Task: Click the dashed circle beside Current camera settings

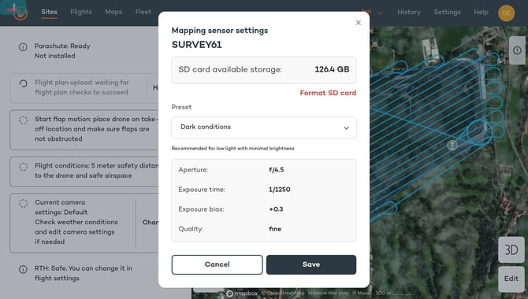Action: tap(23, 203)
